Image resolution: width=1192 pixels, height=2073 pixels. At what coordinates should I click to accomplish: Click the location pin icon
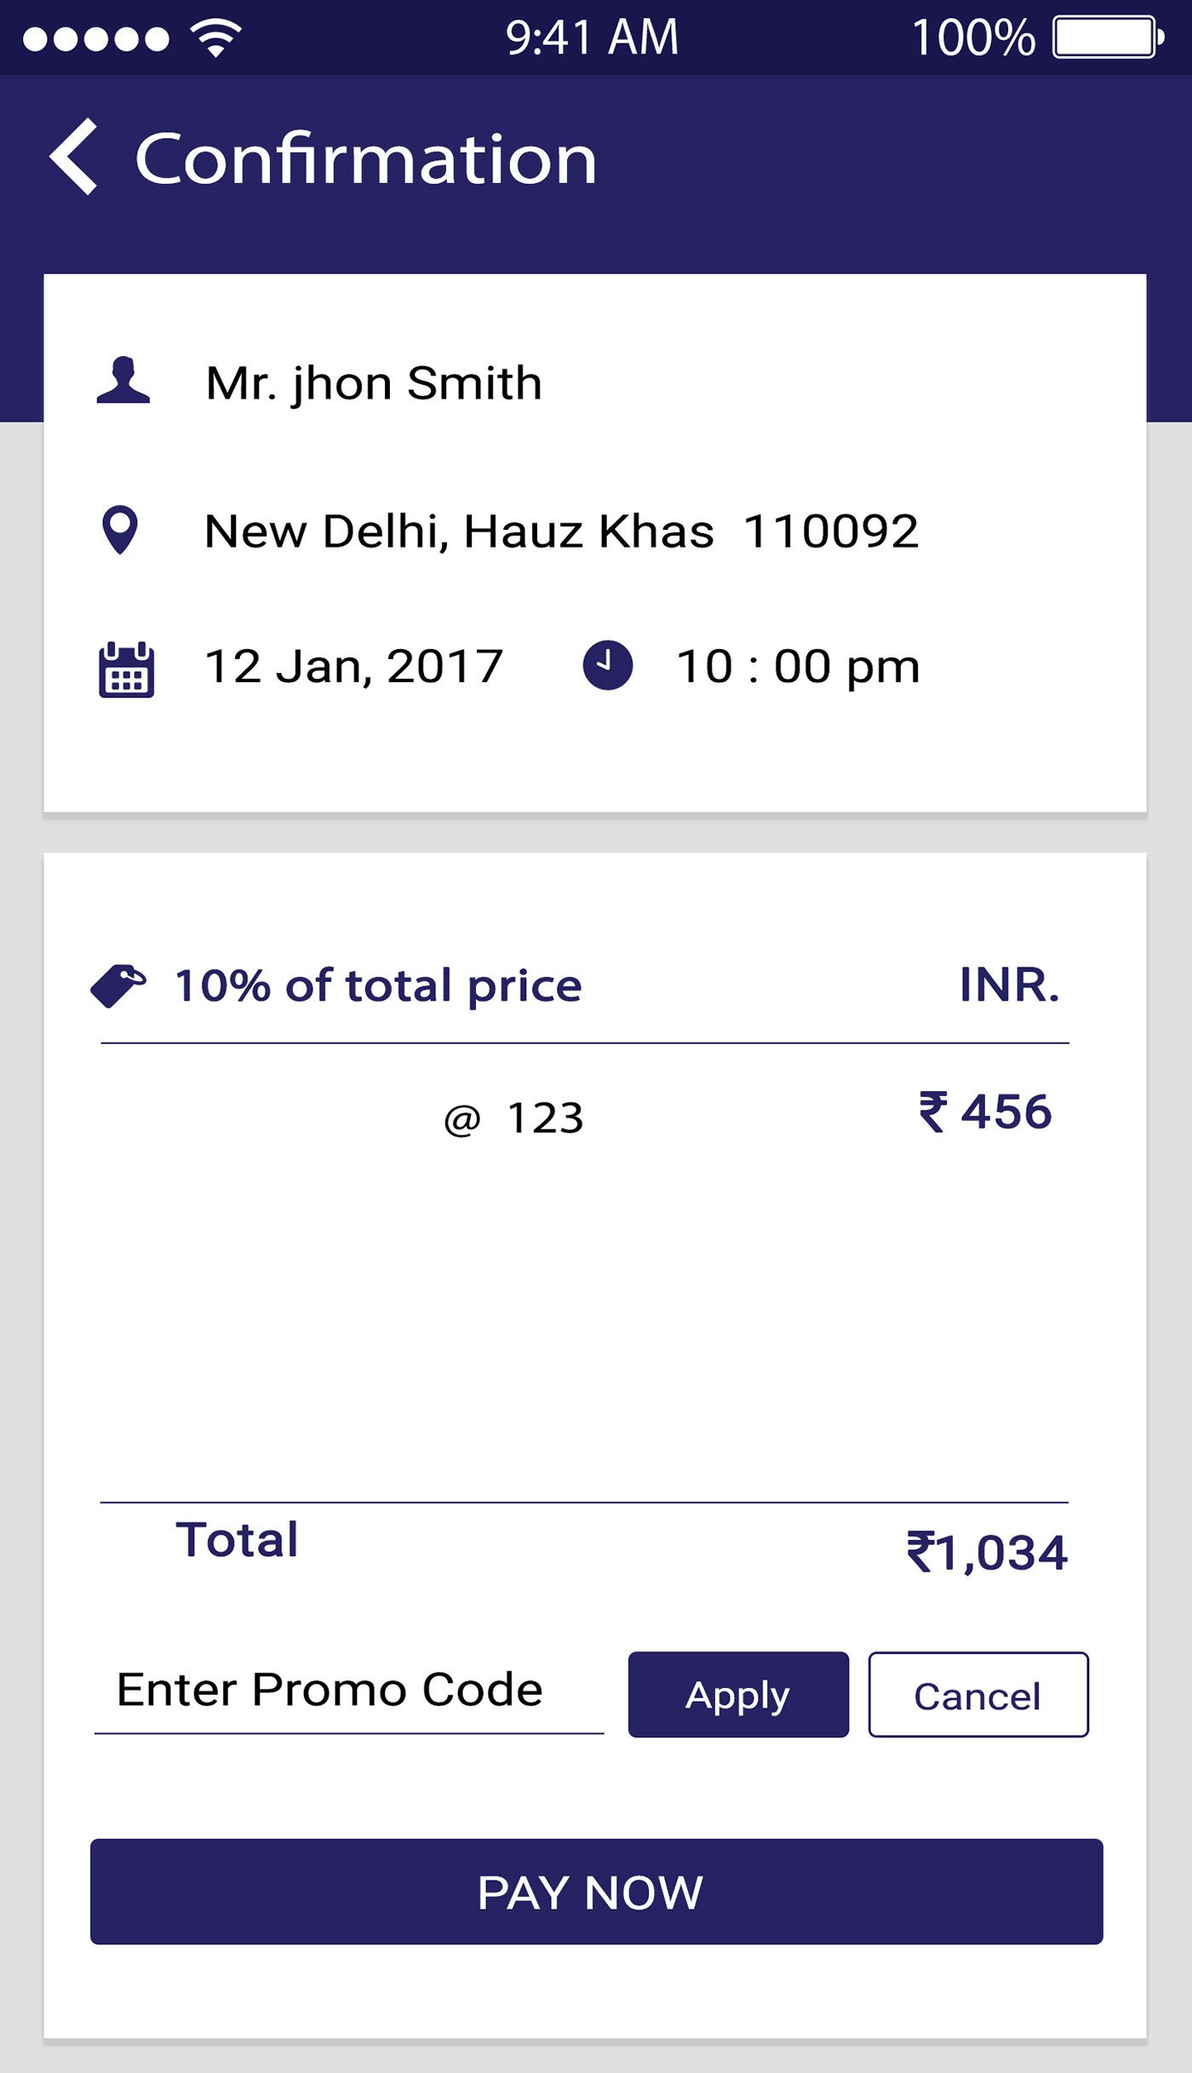(120, 530)
